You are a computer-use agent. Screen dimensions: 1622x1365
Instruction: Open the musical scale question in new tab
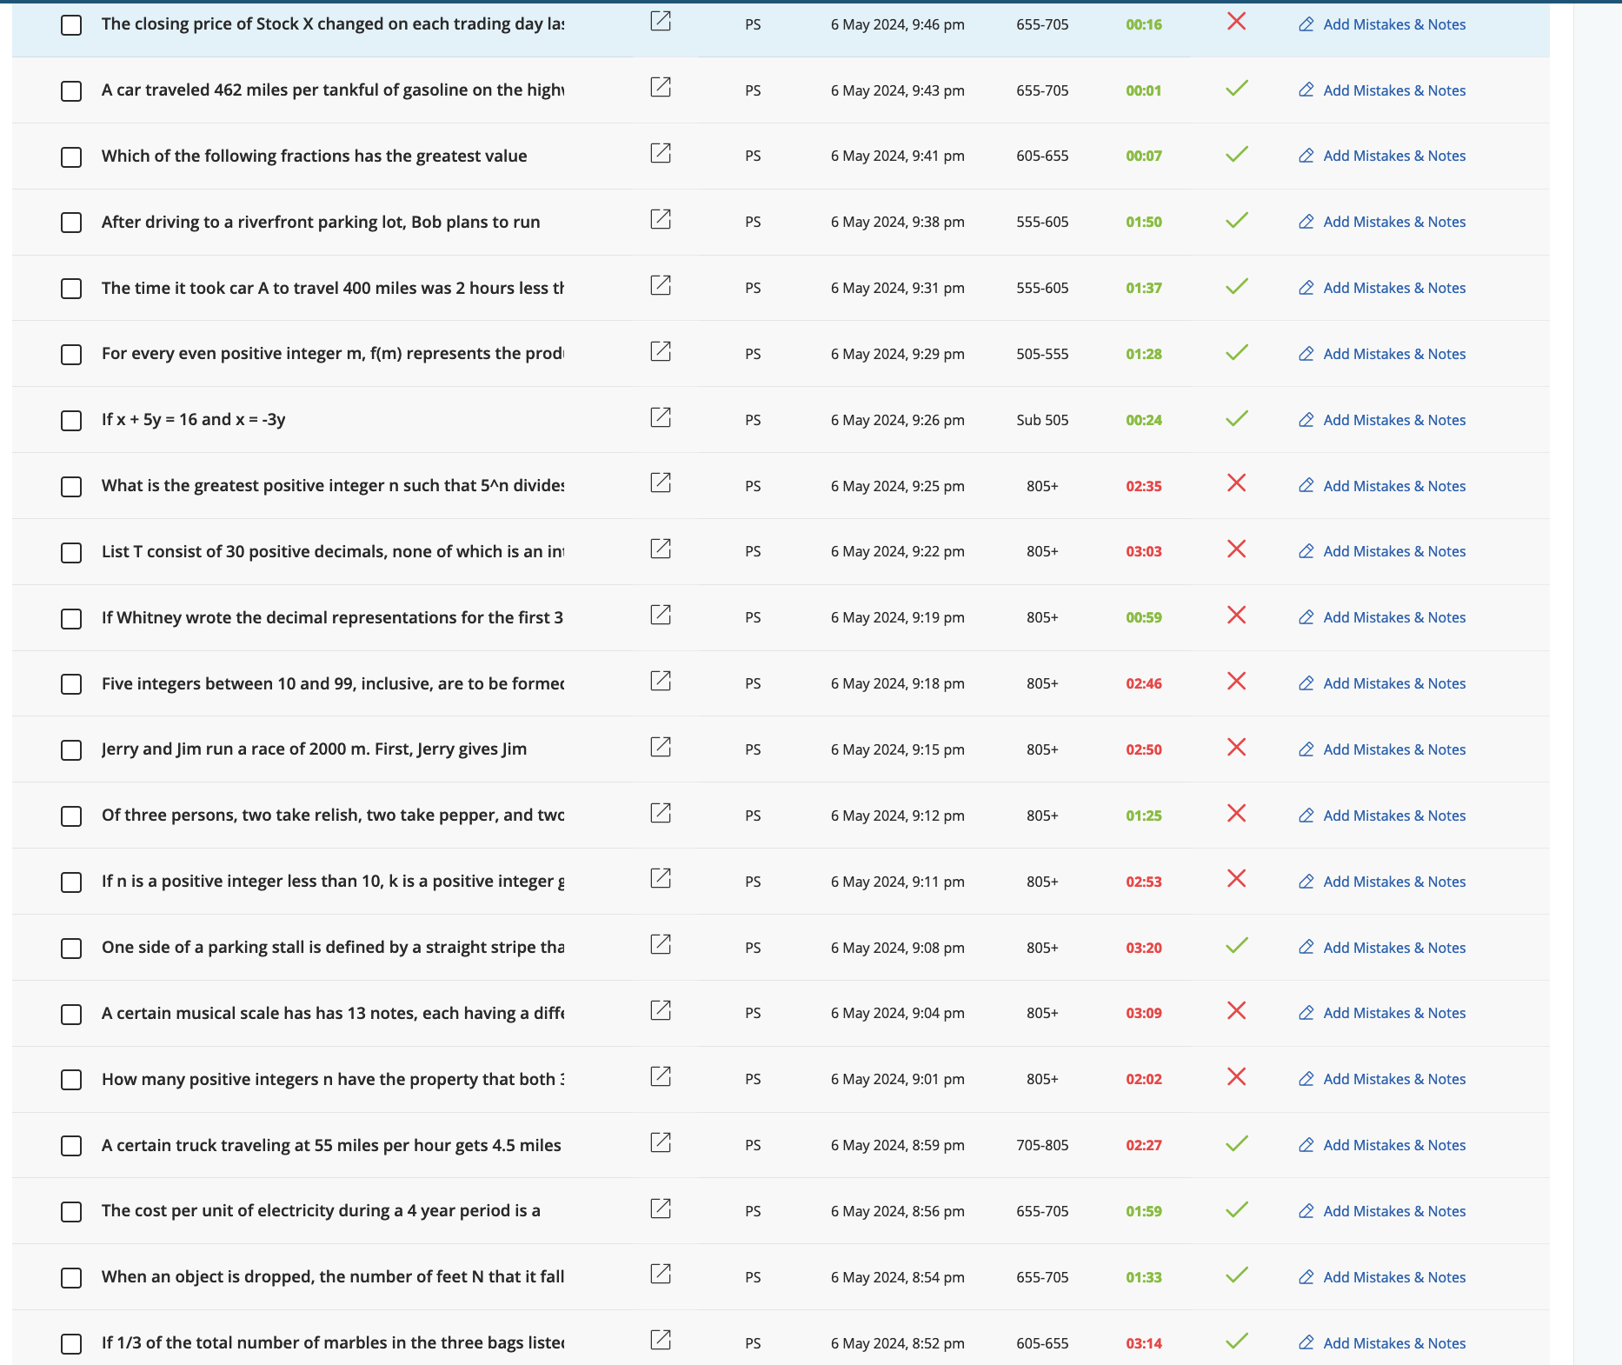pos(660,1011)
